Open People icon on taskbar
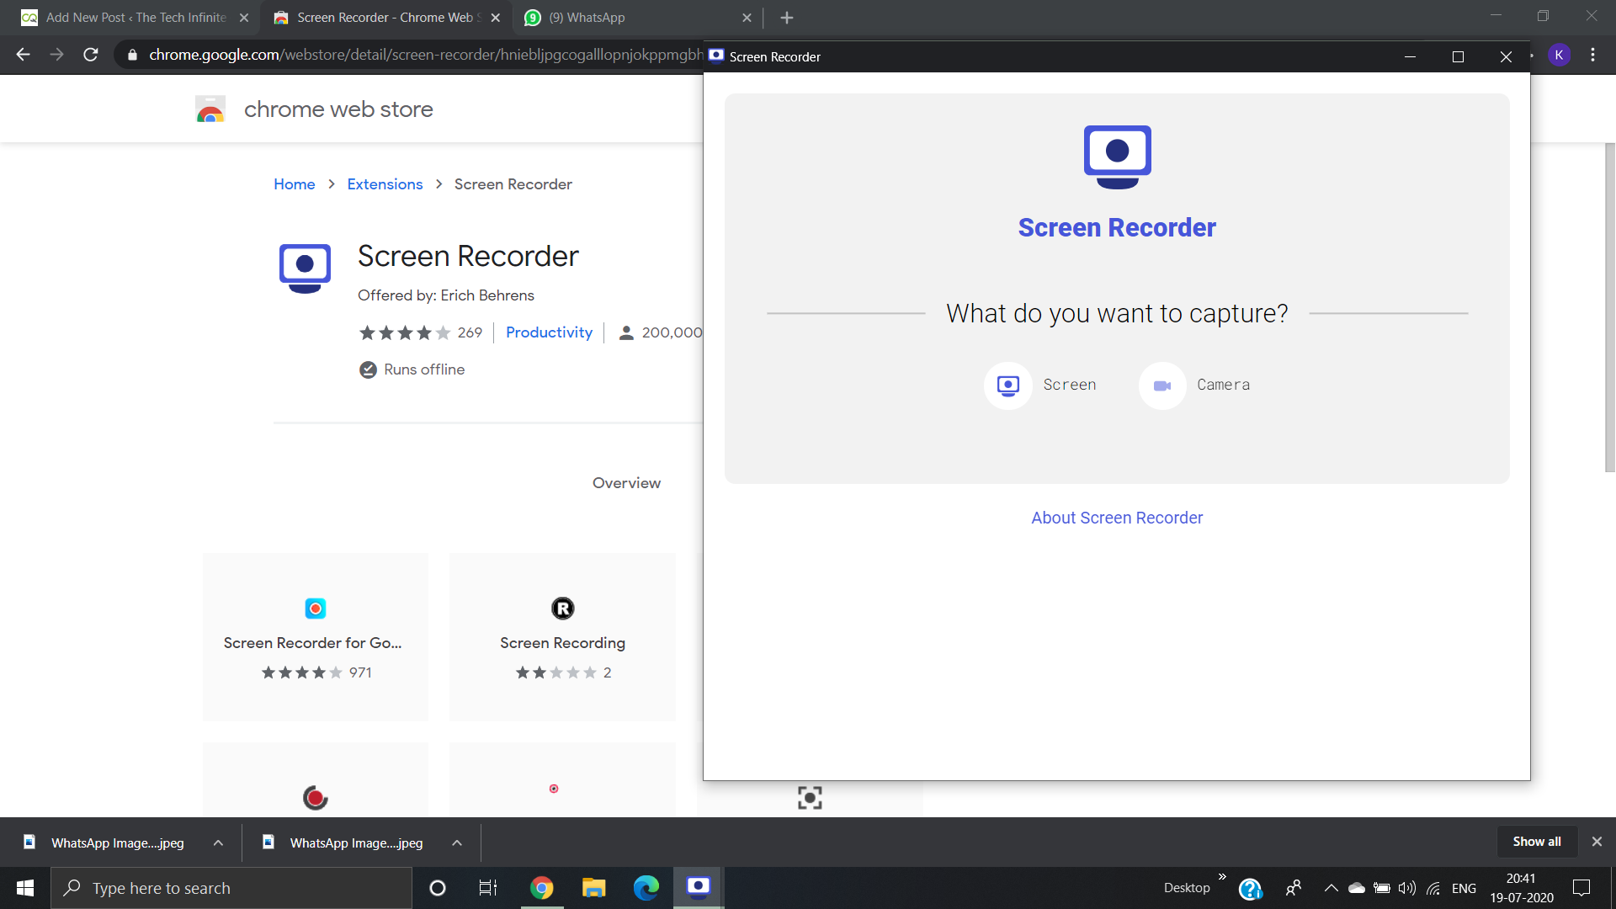This screenshot has height=909, width=1616. pyautogui.click(x=1294, y=888)
